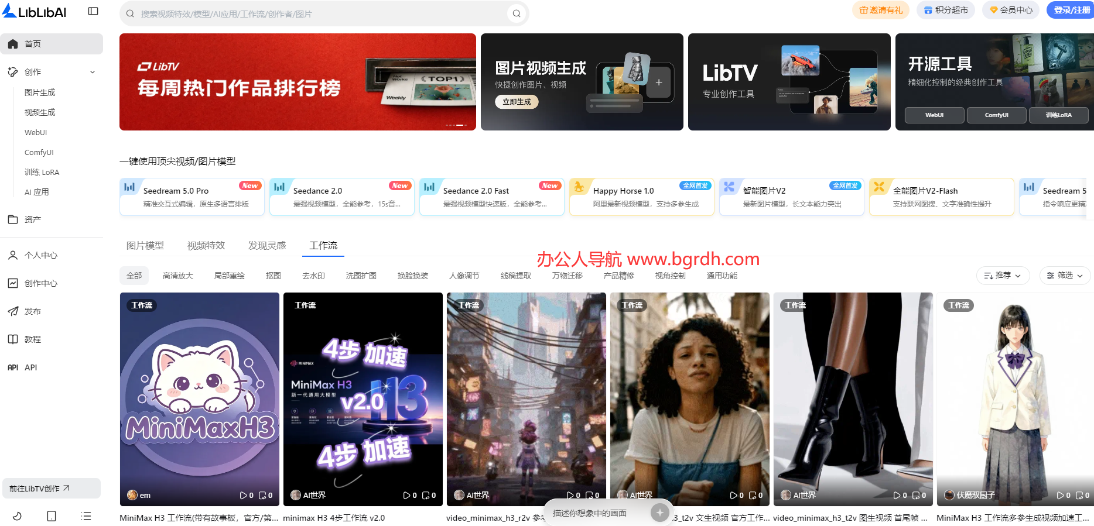This screenshot has width=1094, height=526.
Task: Open AI 应用 in sidebar
Action: [x=37, y=192]
